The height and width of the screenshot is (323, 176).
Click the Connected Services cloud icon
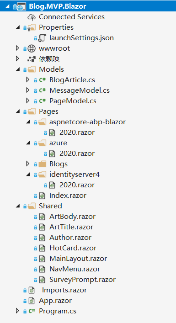pos(32,17)
